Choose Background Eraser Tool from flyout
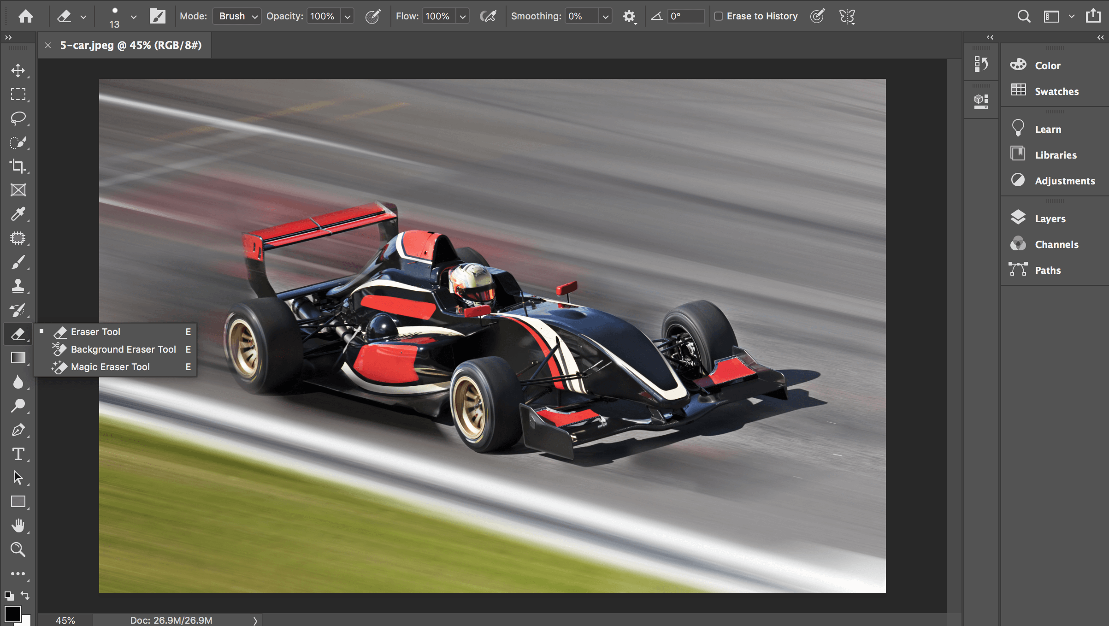Image resolution: width=1109 pixels, height=626 pixels. click(115, 349)
